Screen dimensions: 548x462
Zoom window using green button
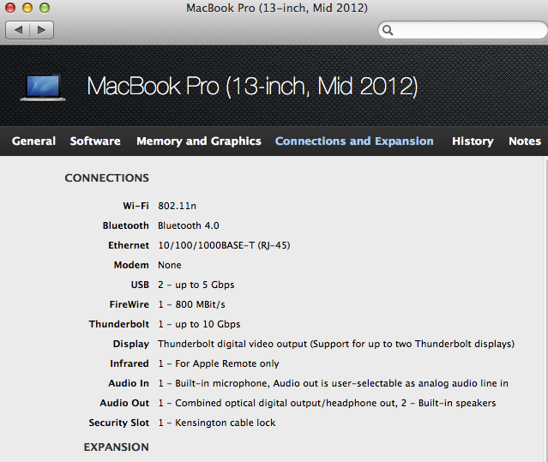click(x=45, y=8)
